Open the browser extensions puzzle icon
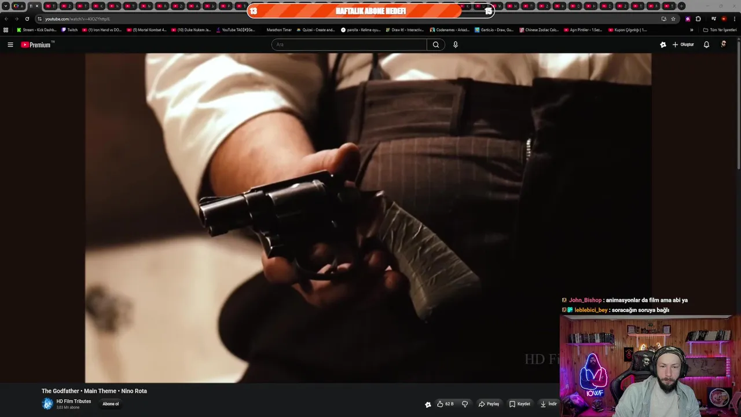The height and width of the screenshot is (417, 741). [698, 19]
